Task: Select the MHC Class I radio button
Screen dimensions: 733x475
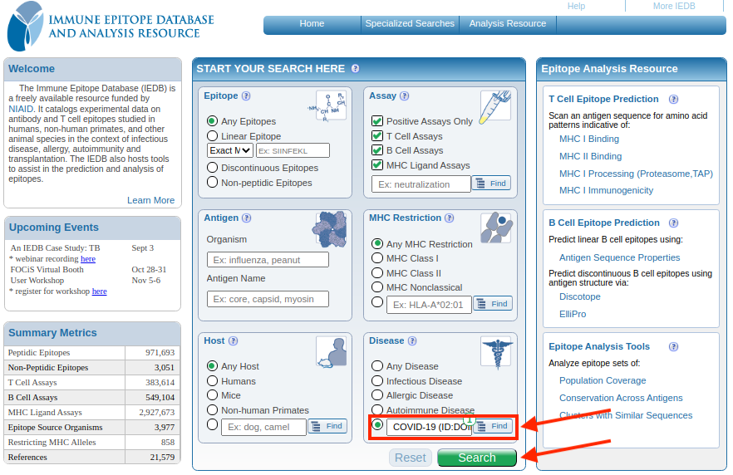Action: point(377,257)
